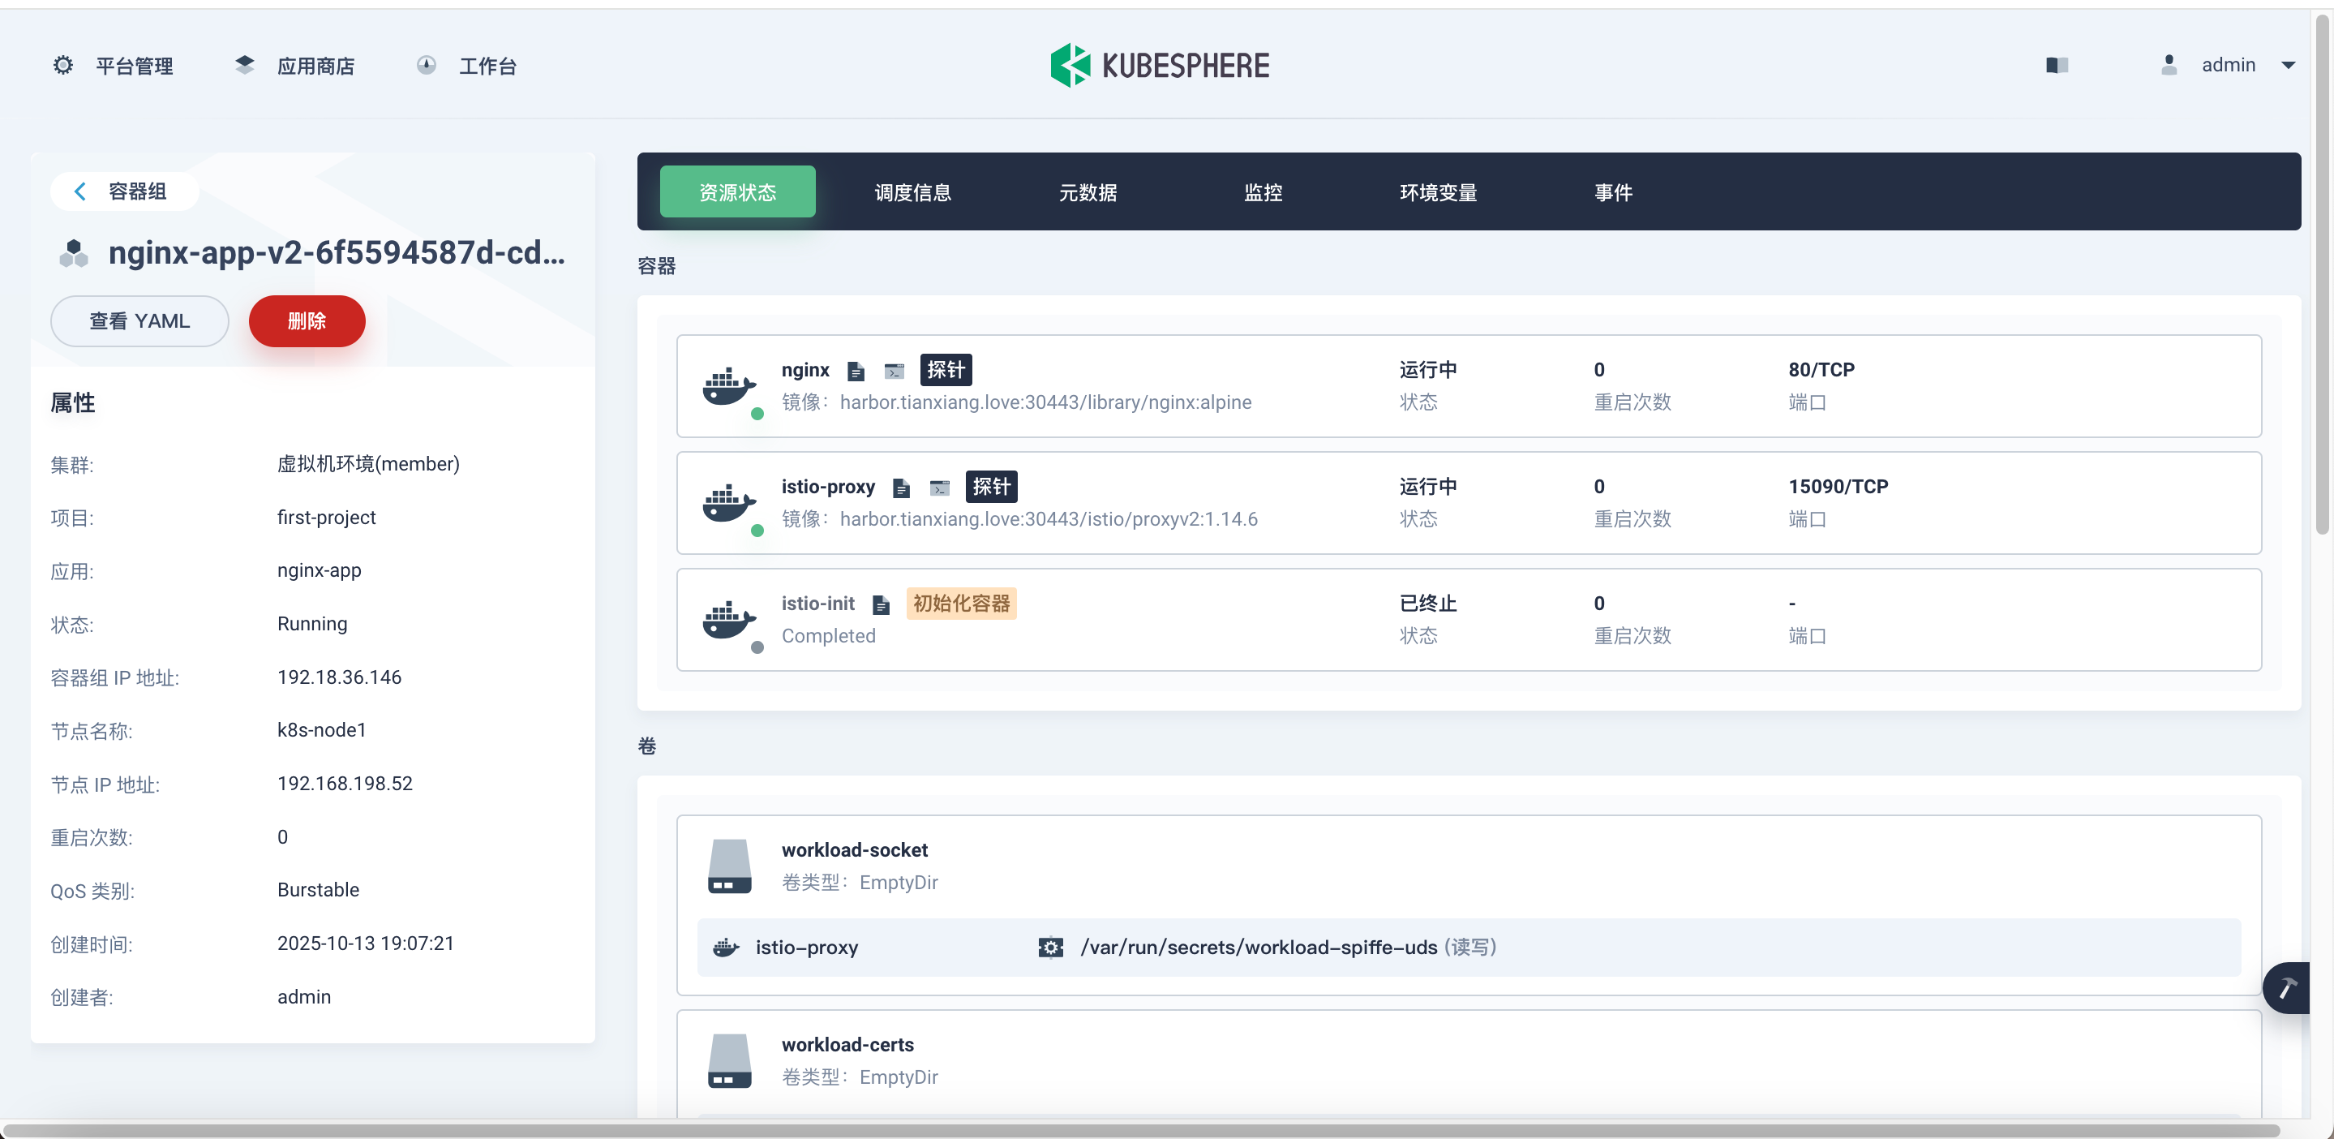Open the nginx container log icon
The height and width of the screenshot is (1139, 2334).
856,371
